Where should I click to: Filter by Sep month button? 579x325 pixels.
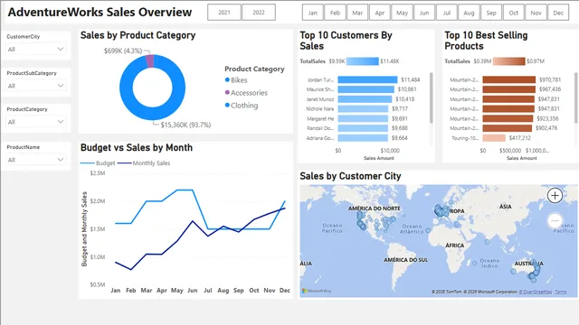click(x=491, y=13)
